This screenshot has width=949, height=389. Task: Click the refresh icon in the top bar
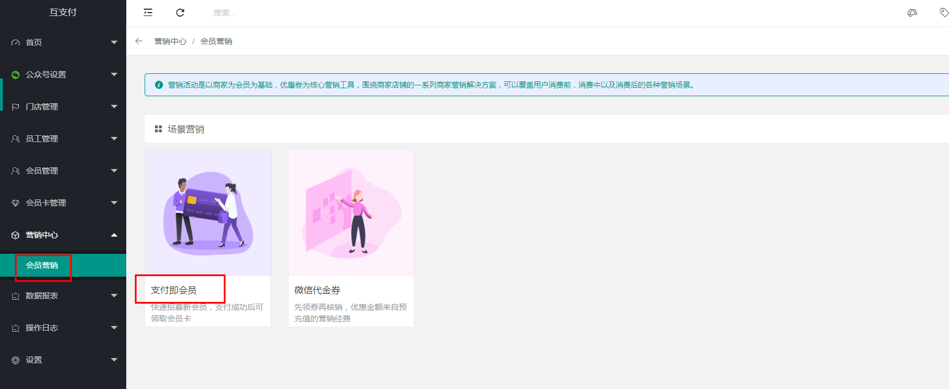click(180, 13)
